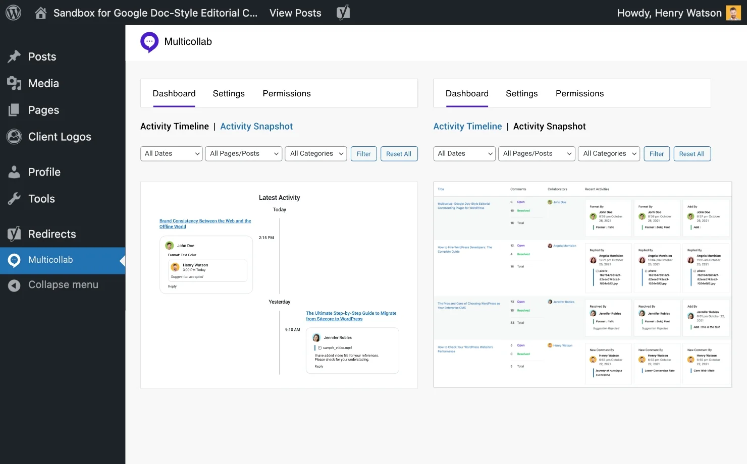Click the 'Latest Activity' heading in the timeline
Viewport: 747px width, 464px height.
(x=279, y=198)
